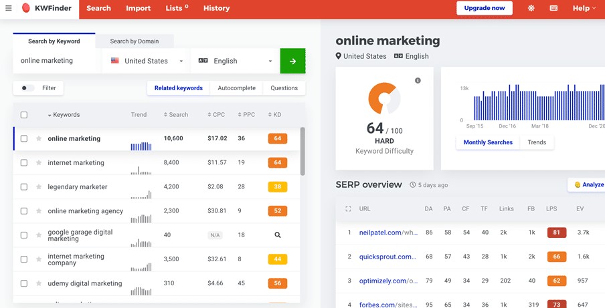
Task: Sort by KD column
Action: pyautogui.click(x=274, y=115)
